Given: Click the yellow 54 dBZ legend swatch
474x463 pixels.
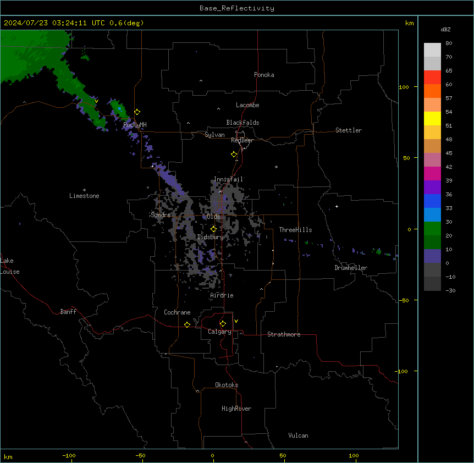Looking at the screenshot, I should coord(432,118).
